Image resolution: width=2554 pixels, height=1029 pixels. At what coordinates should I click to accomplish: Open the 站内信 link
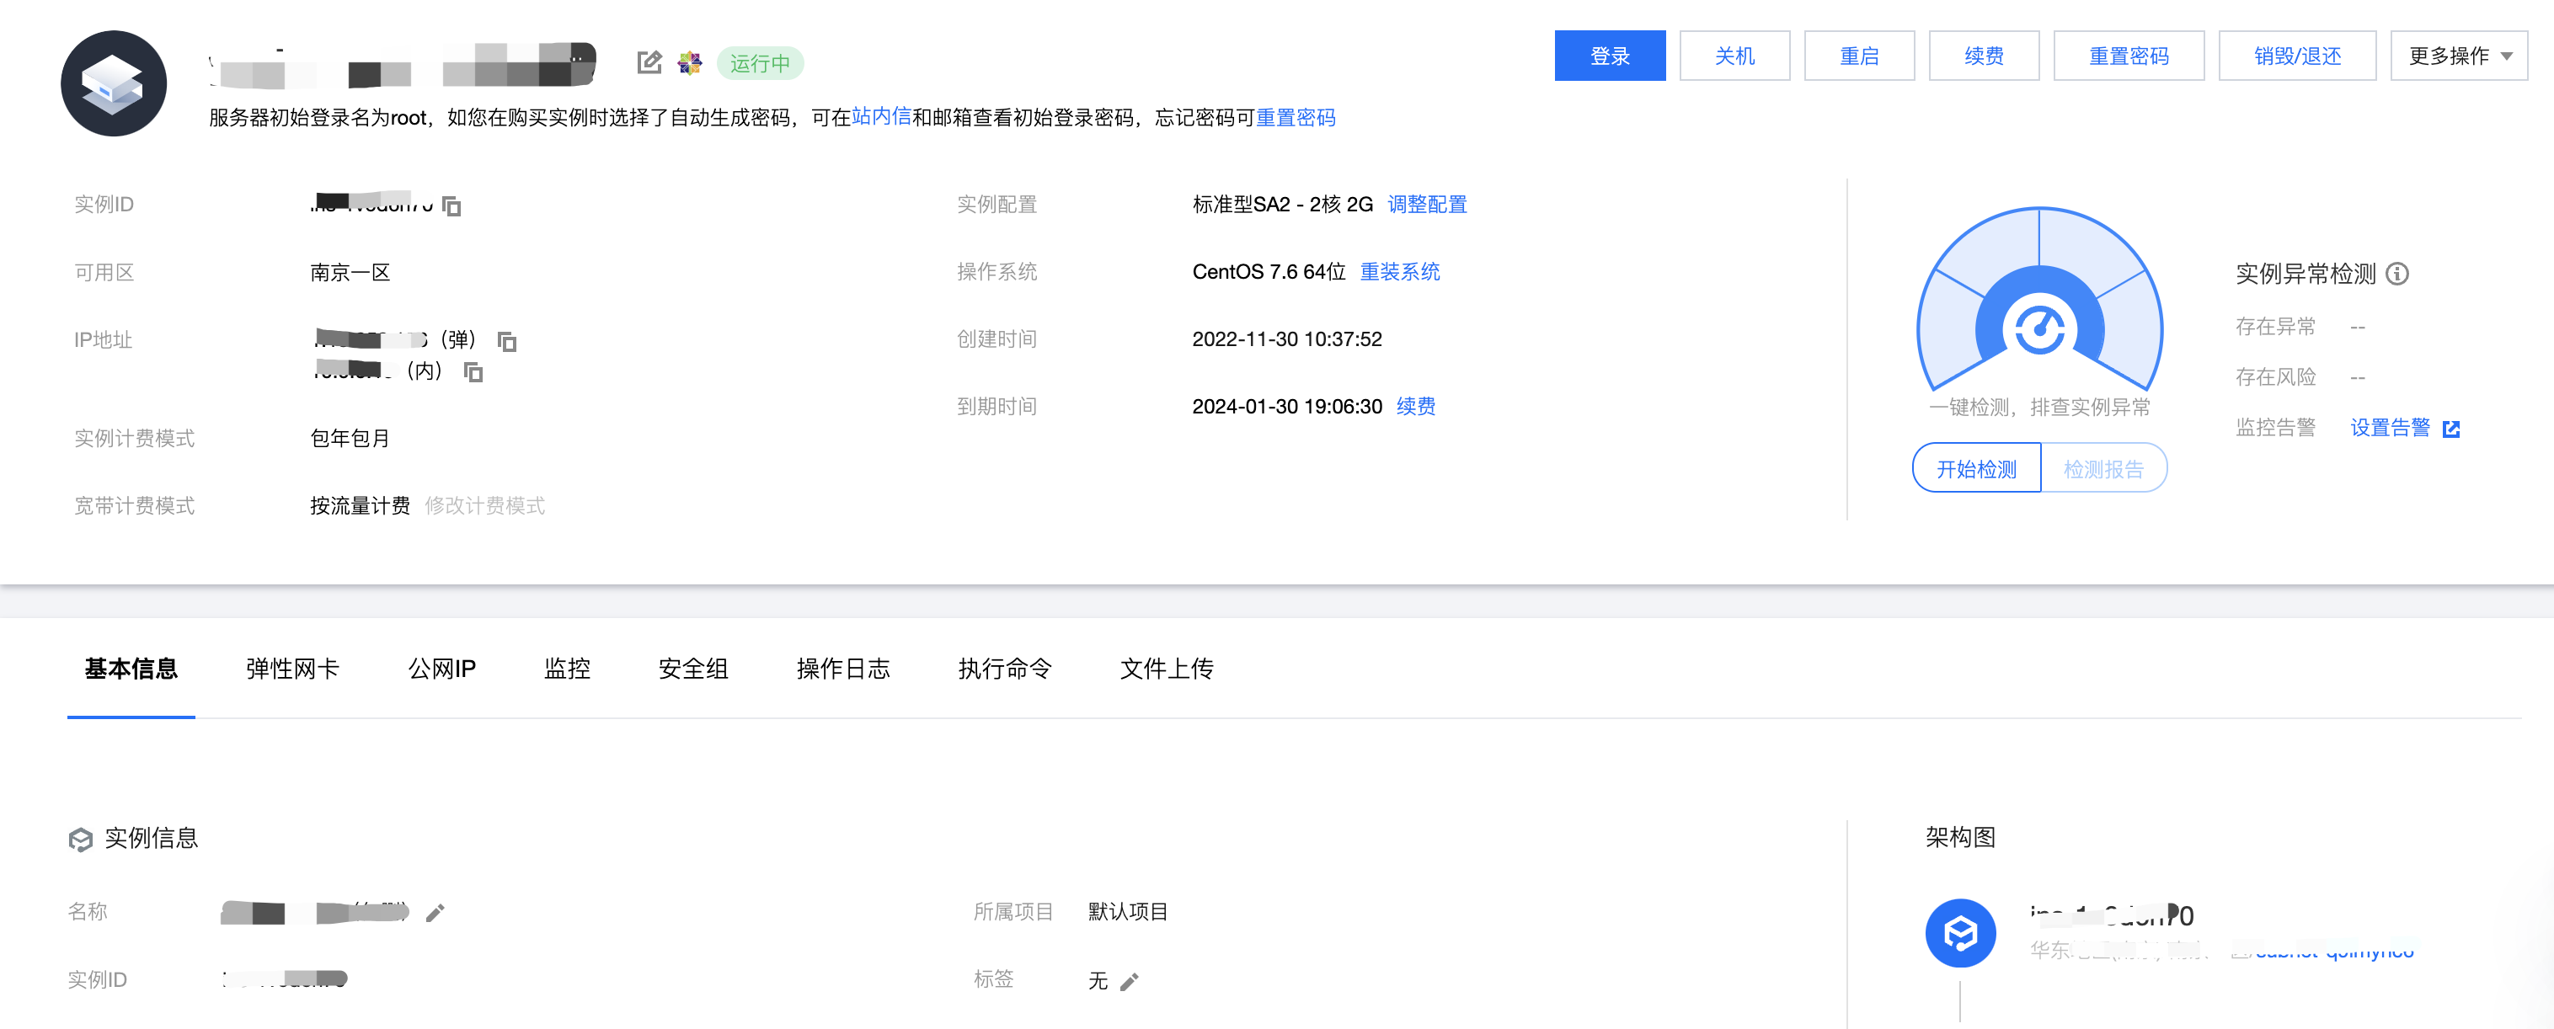tap(881, 117)
